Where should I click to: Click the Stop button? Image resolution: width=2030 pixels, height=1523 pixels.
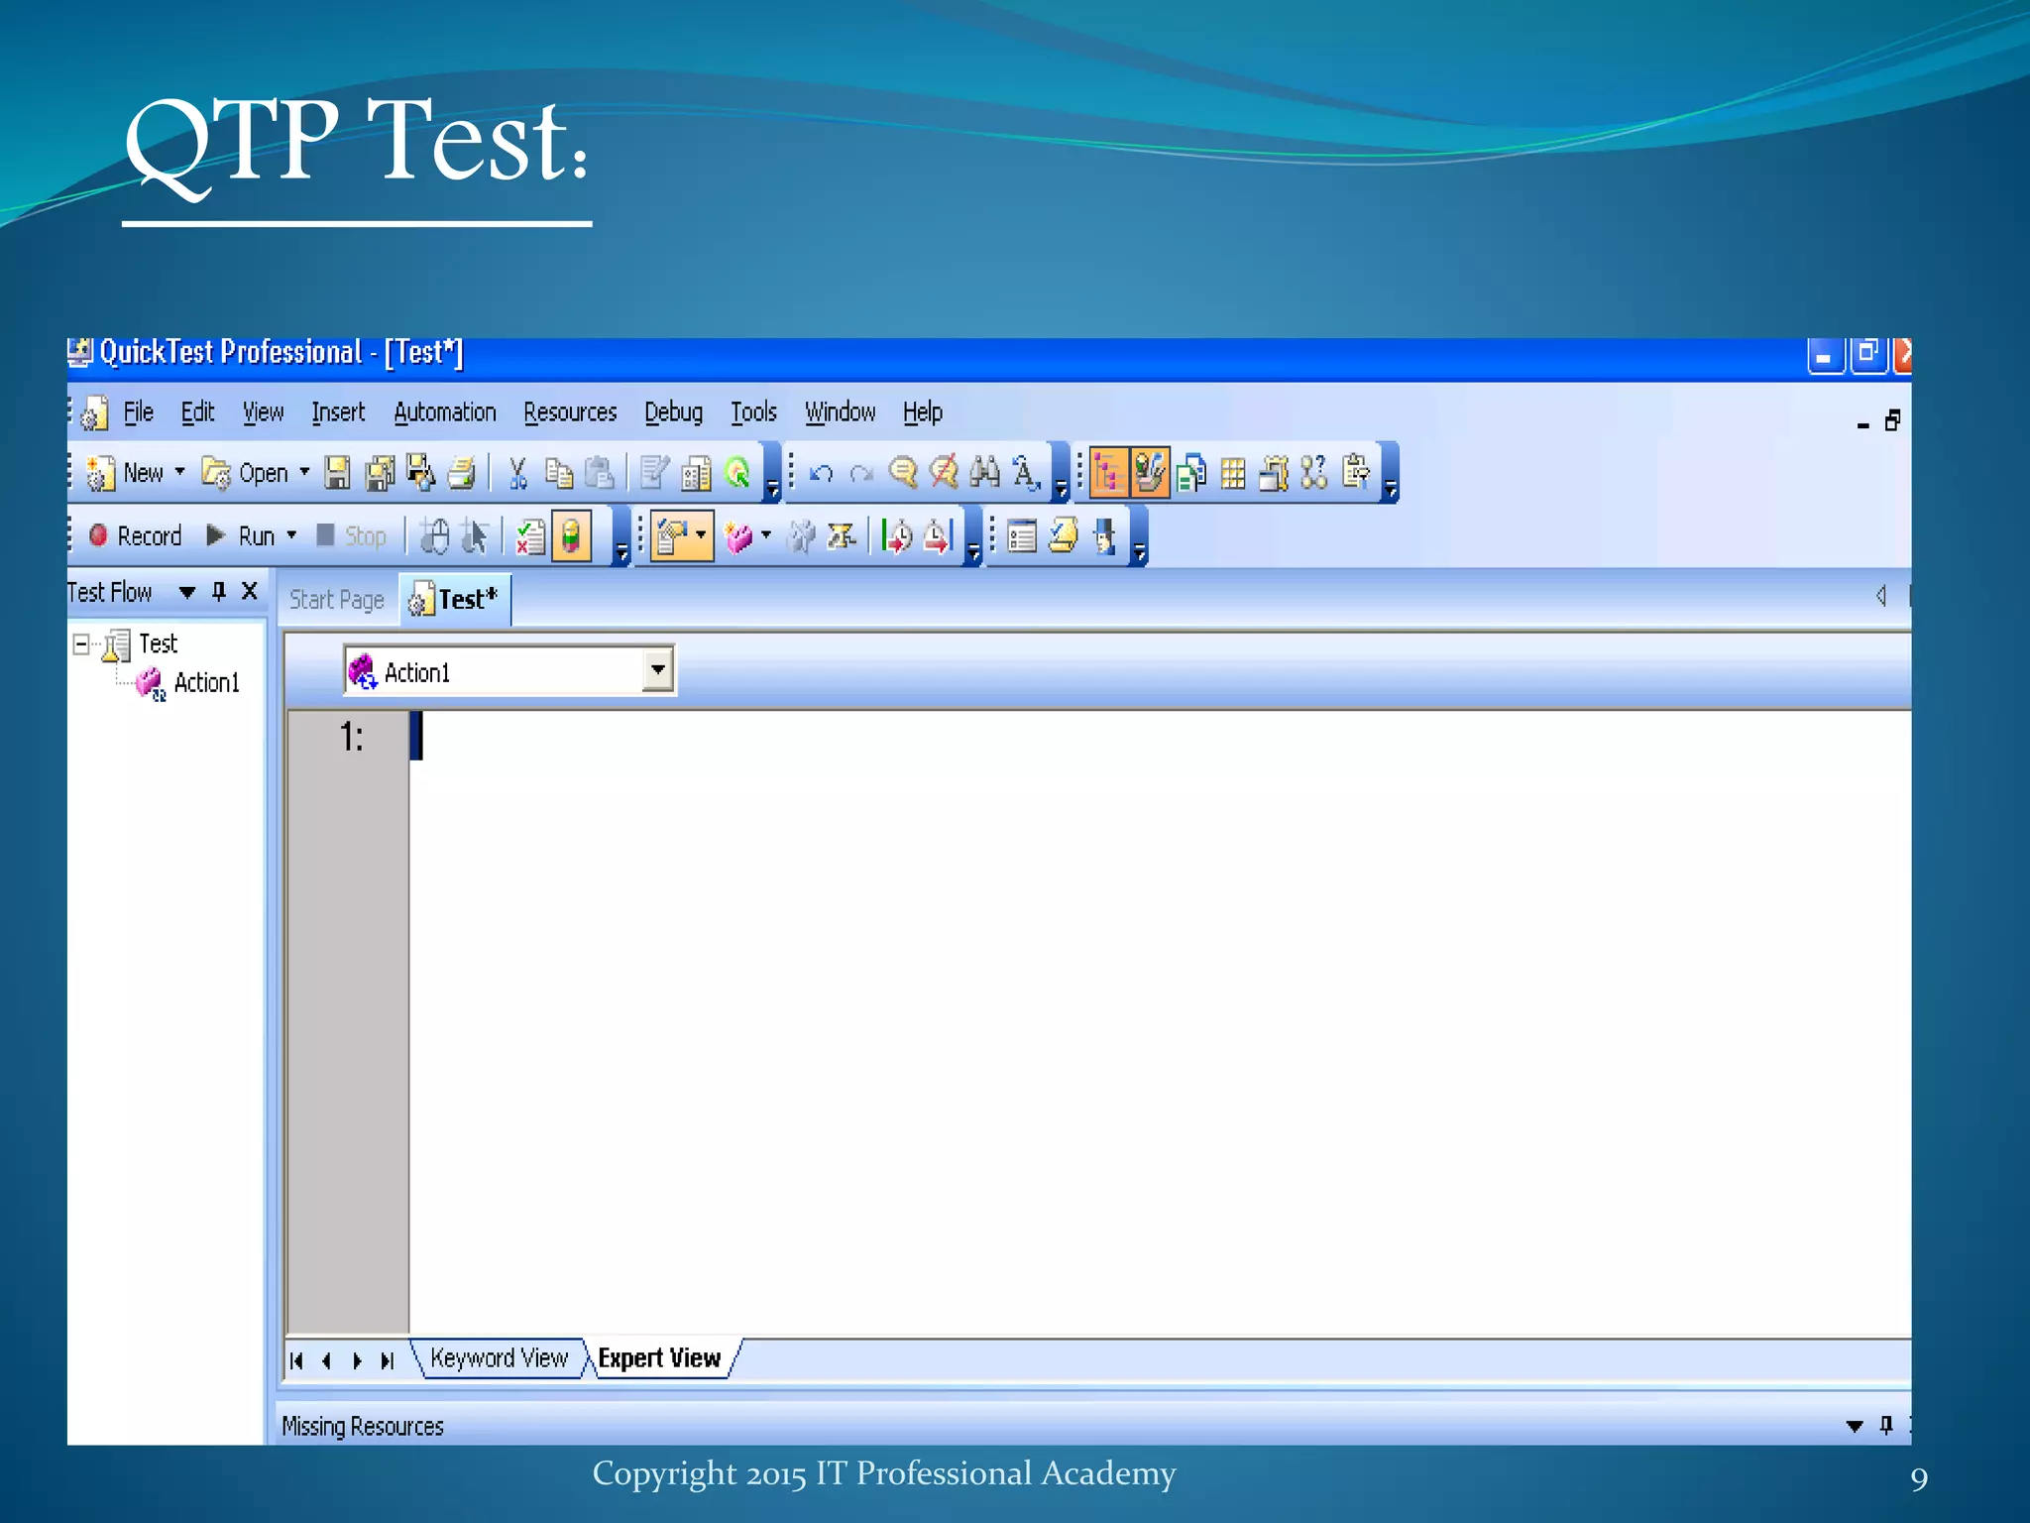351,536
